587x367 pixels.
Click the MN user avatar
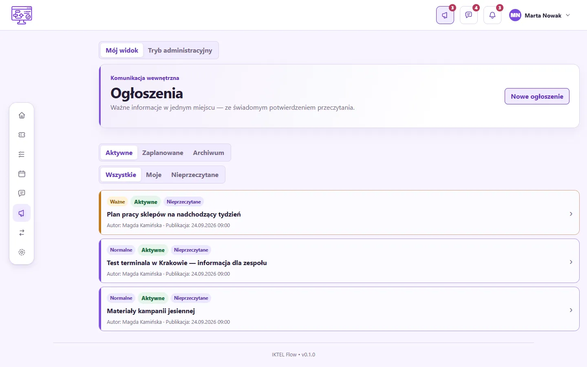(515, 15)
